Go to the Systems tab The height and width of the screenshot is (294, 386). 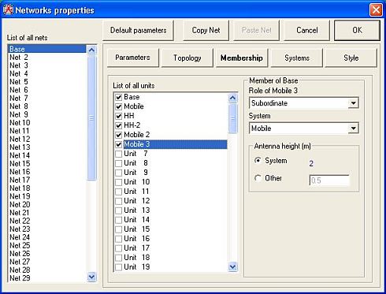297,58
